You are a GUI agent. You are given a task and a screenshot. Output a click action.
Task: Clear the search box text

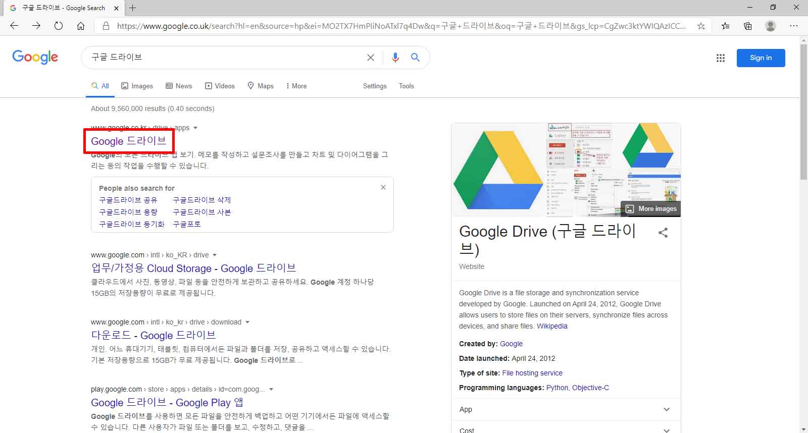coord(371,58)
